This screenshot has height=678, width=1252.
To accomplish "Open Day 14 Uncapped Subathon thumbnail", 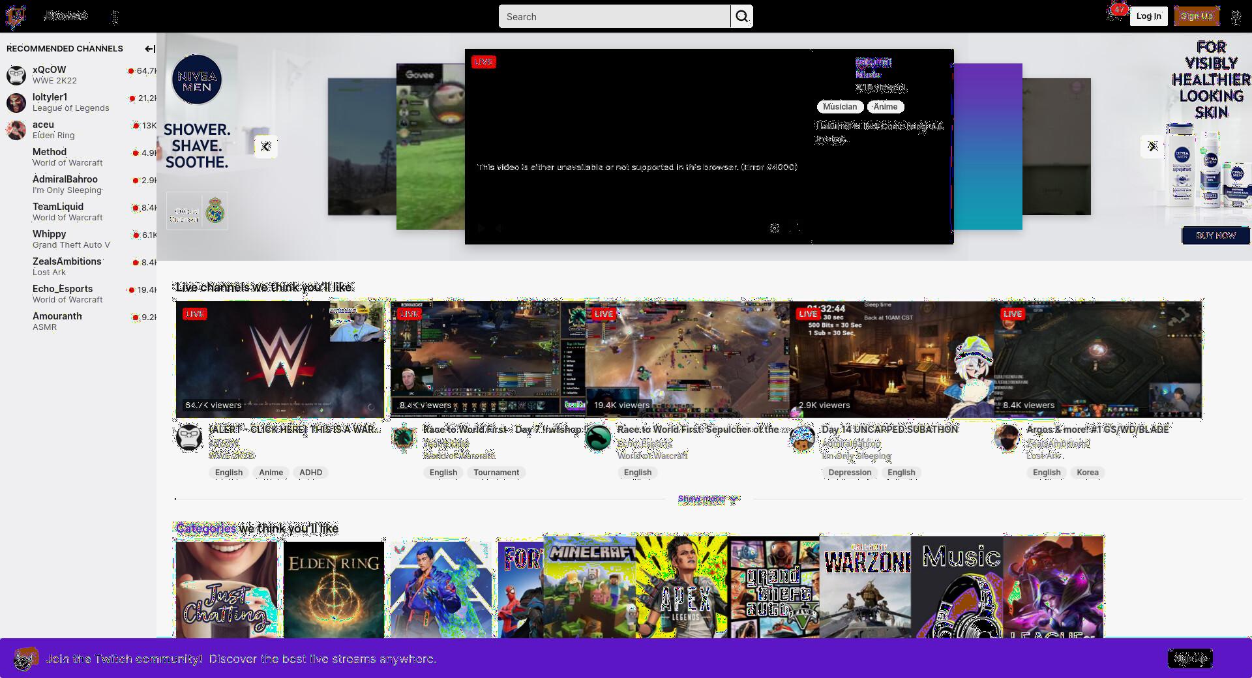I will 892,359.
